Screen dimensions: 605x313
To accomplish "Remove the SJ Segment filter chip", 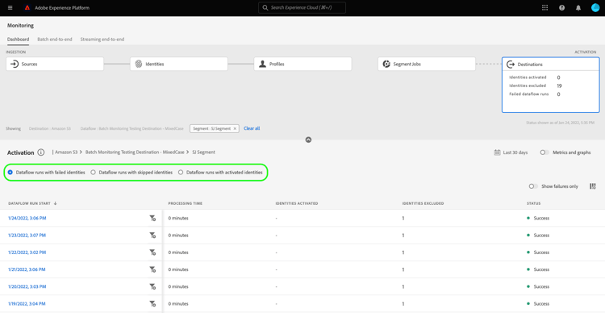I will point(235,128).
